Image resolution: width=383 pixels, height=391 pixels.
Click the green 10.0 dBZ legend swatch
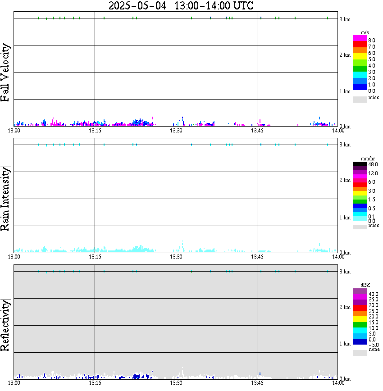click(360, 325)
